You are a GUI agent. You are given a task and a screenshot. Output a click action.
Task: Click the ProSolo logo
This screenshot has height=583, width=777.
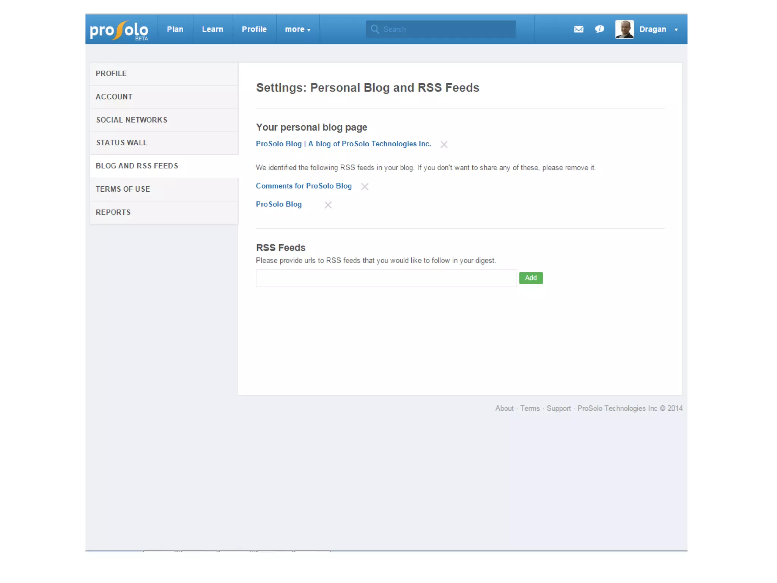pyautogui.click(x=119, y=30)
